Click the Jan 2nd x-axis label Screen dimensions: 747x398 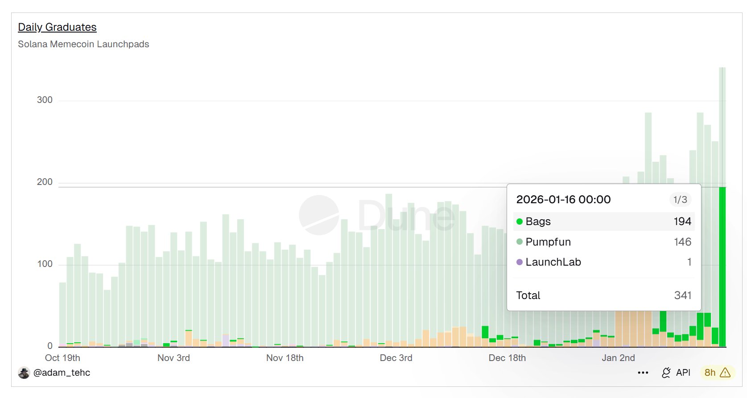pos(618,358)
